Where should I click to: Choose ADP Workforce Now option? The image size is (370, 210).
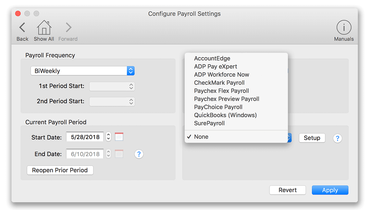click(x=222, y=75)
